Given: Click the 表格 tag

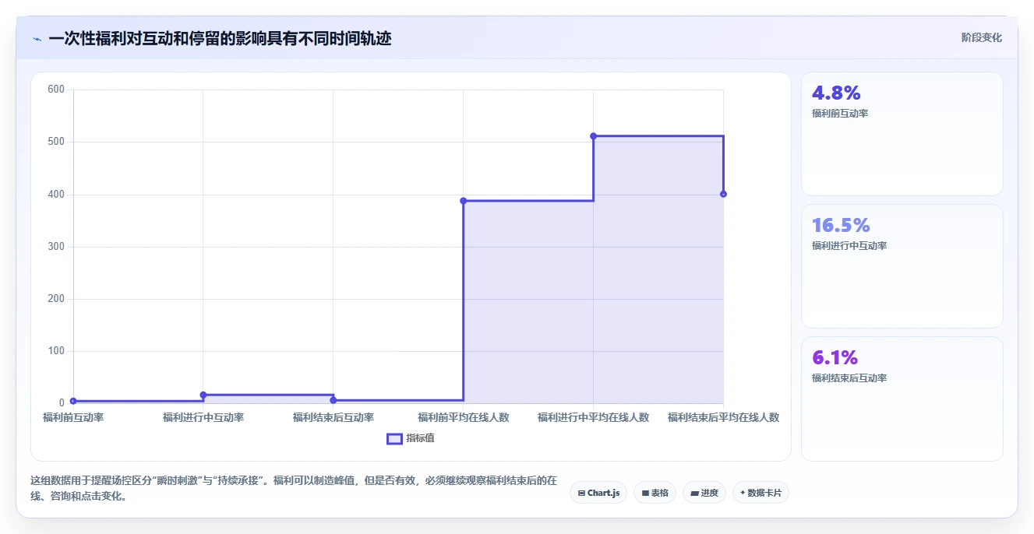Looking at the screenshot, I should 655,493.
